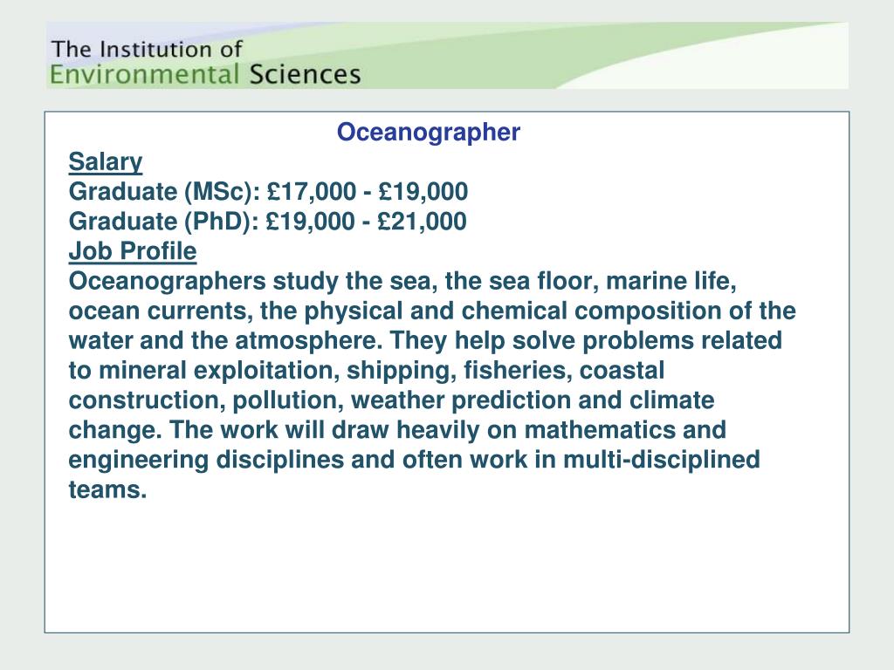Click the Graduate (PhD) salary line
Viewport: 894px width, 670px height.
[267, 221]
